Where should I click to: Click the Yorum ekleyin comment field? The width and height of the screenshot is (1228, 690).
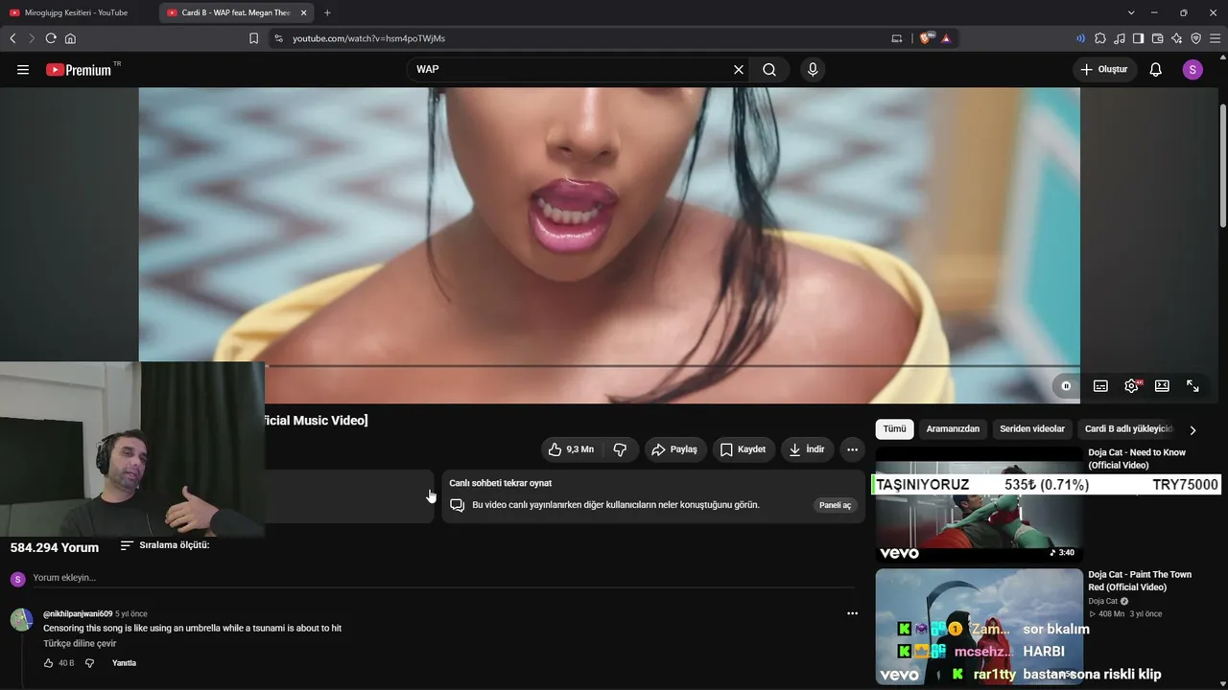(x=443, y=578)
